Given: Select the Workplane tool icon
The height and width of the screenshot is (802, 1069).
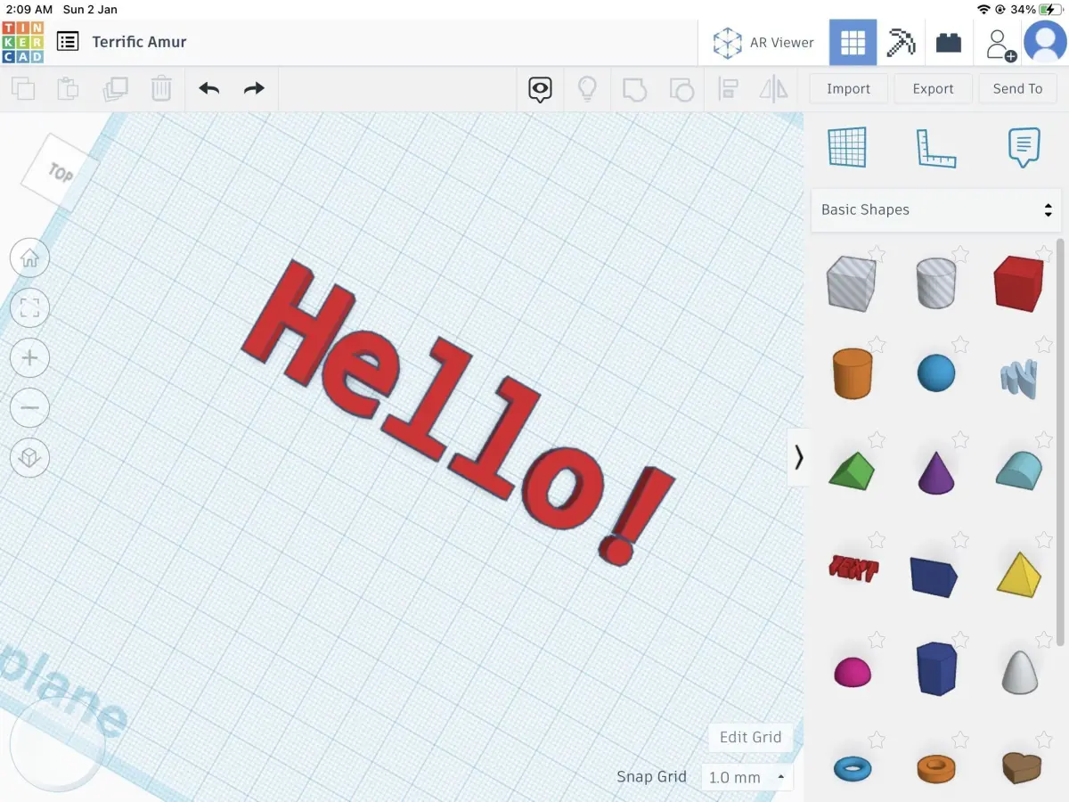Looking at the screenshot, I should pyautogui.click(x=847, y=147).
